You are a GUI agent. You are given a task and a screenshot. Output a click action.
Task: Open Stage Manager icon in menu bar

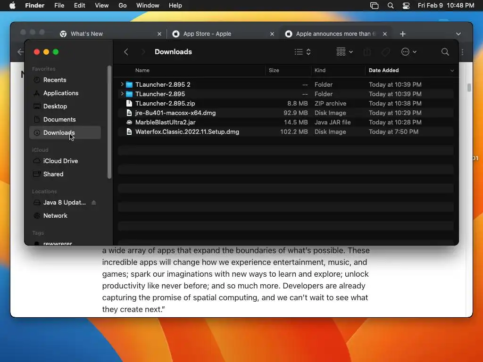point(374,6)
